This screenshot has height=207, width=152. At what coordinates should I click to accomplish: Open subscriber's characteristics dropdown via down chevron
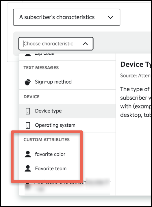[110, 17]
